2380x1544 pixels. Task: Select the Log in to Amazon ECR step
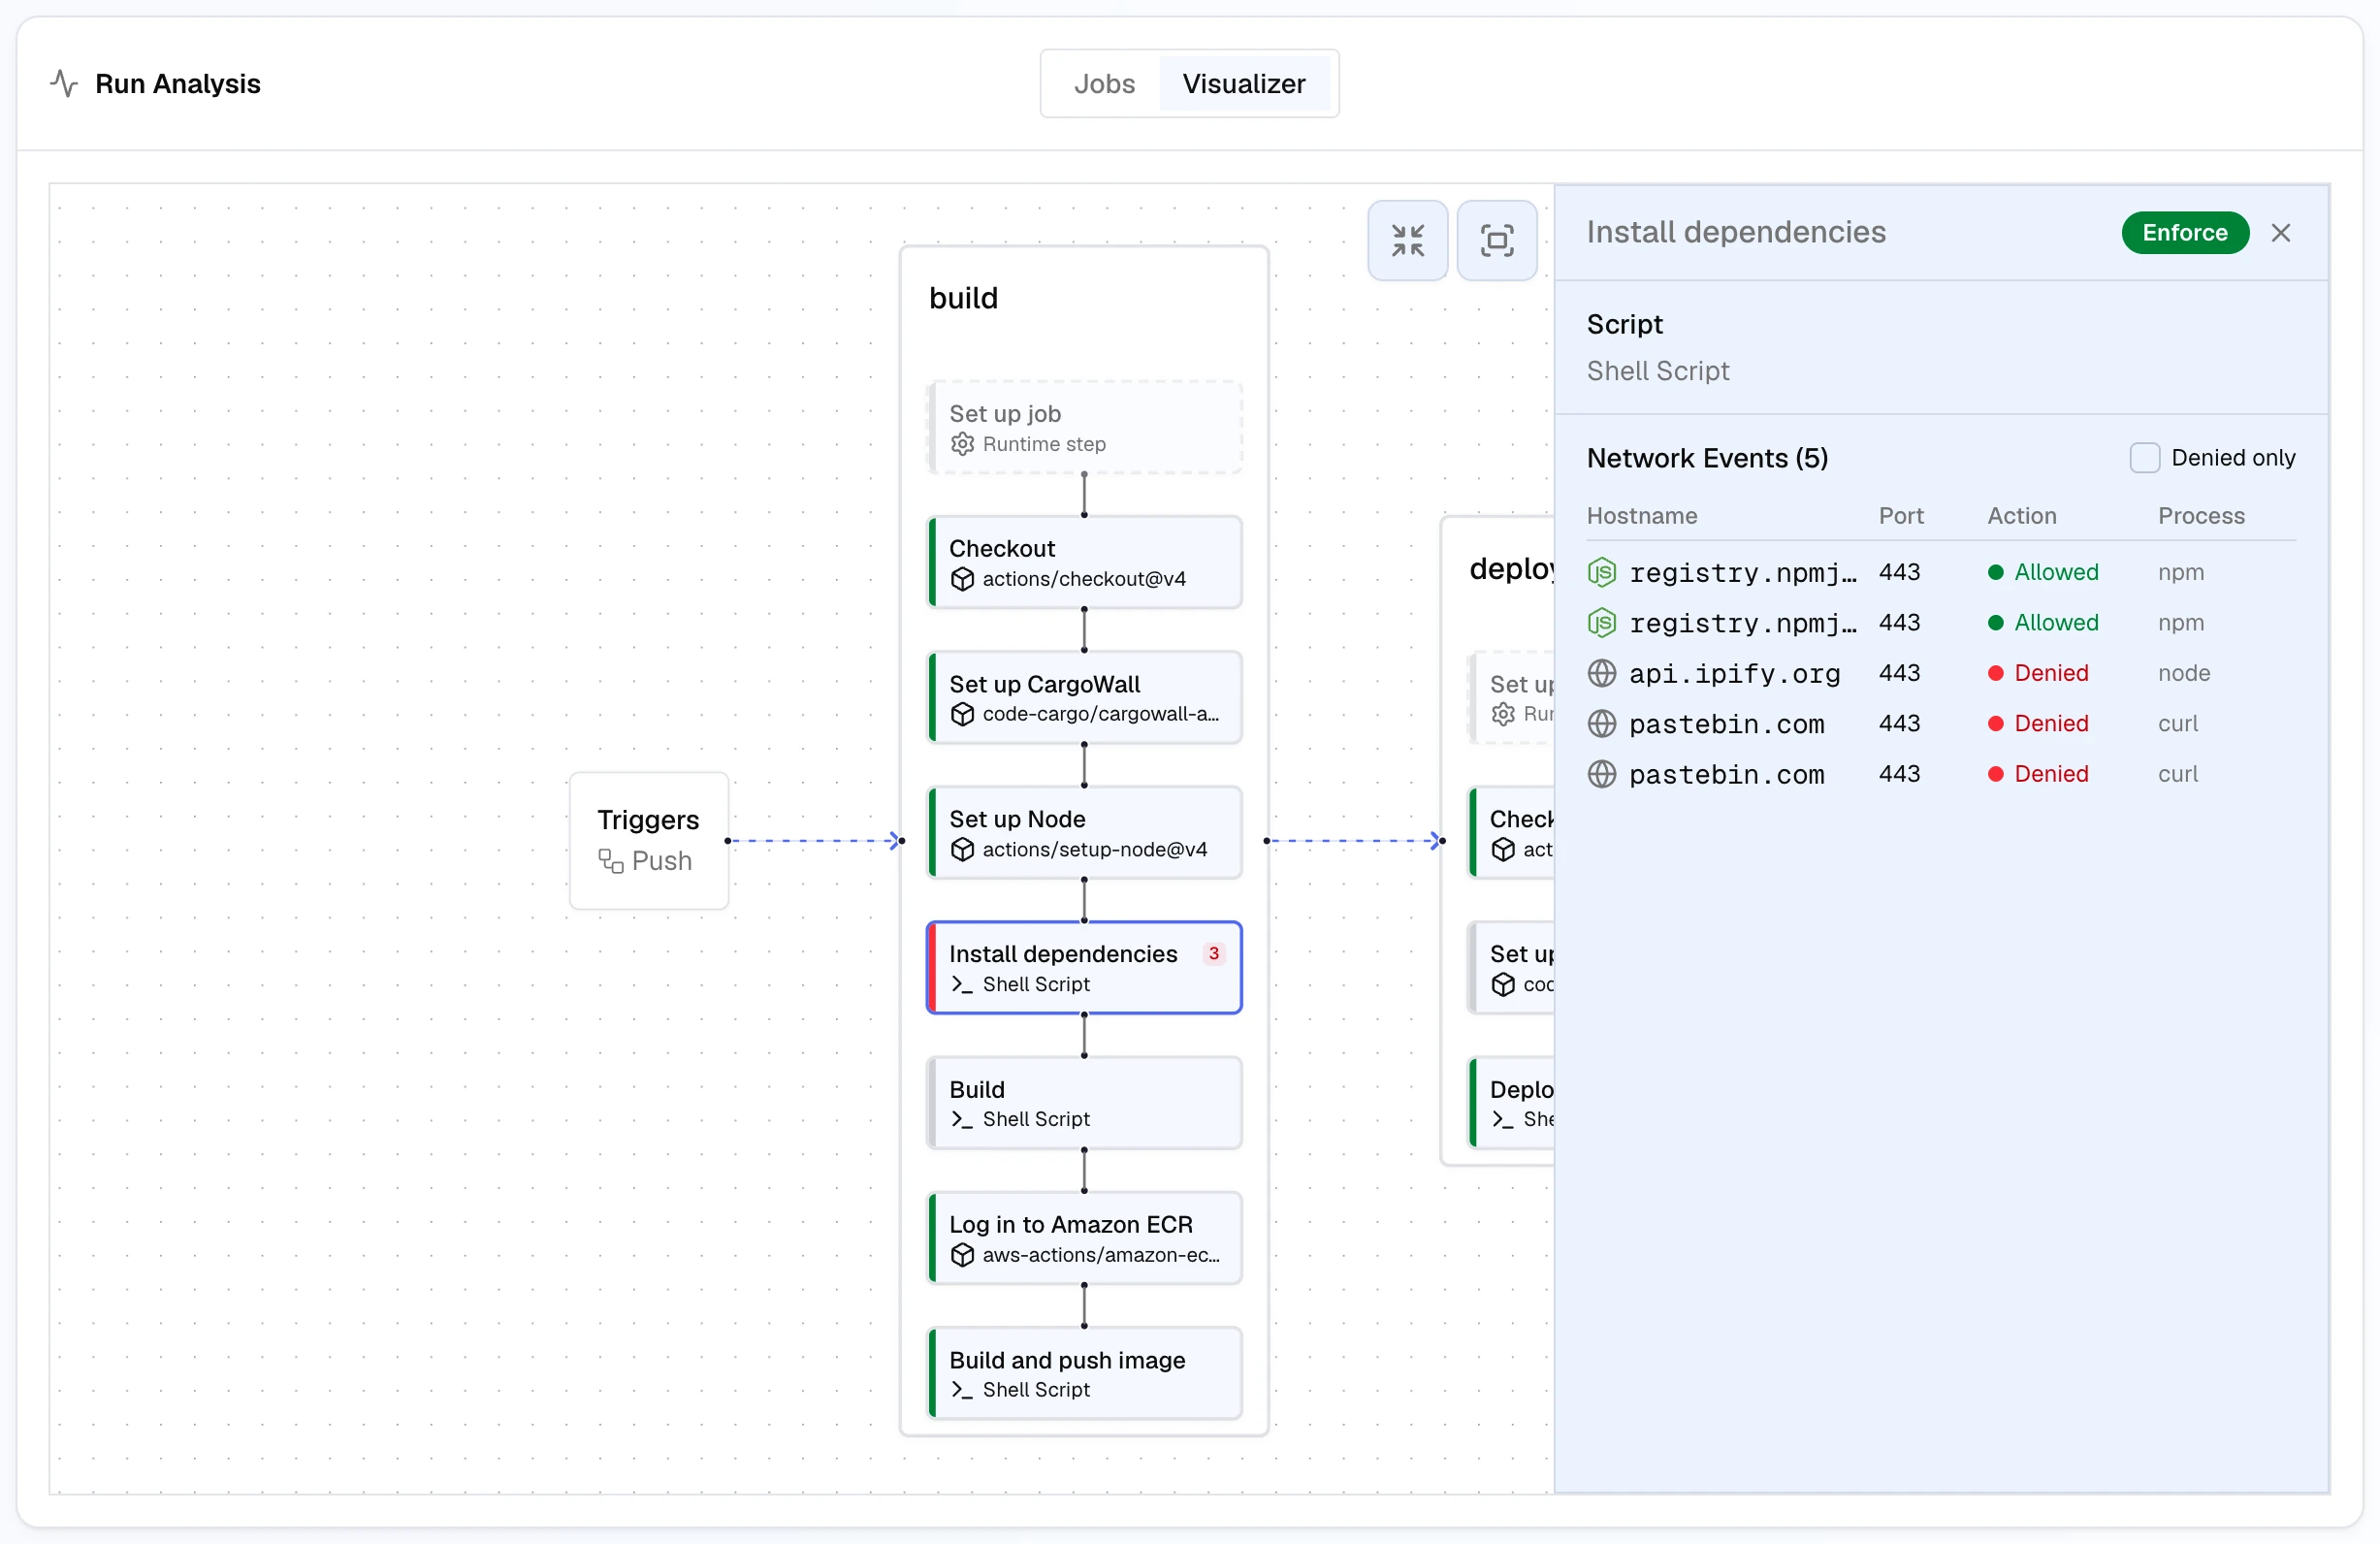[1084, 1238]
